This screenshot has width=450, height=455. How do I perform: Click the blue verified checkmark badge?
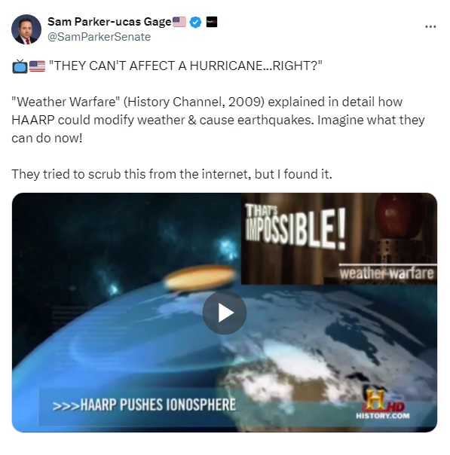point(195,22)
